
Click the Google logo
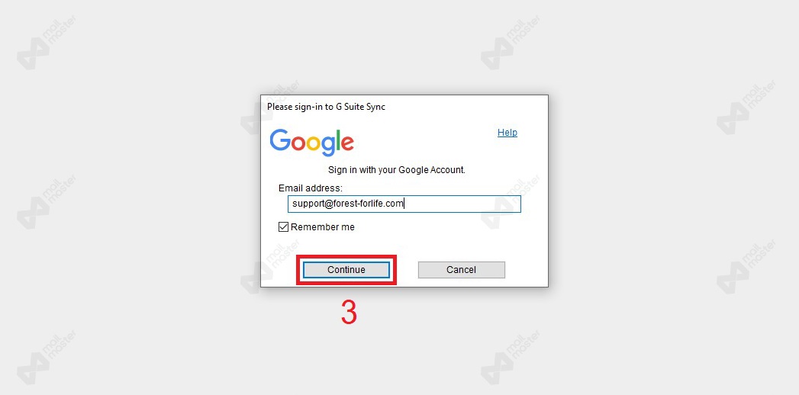coord(312,142)
